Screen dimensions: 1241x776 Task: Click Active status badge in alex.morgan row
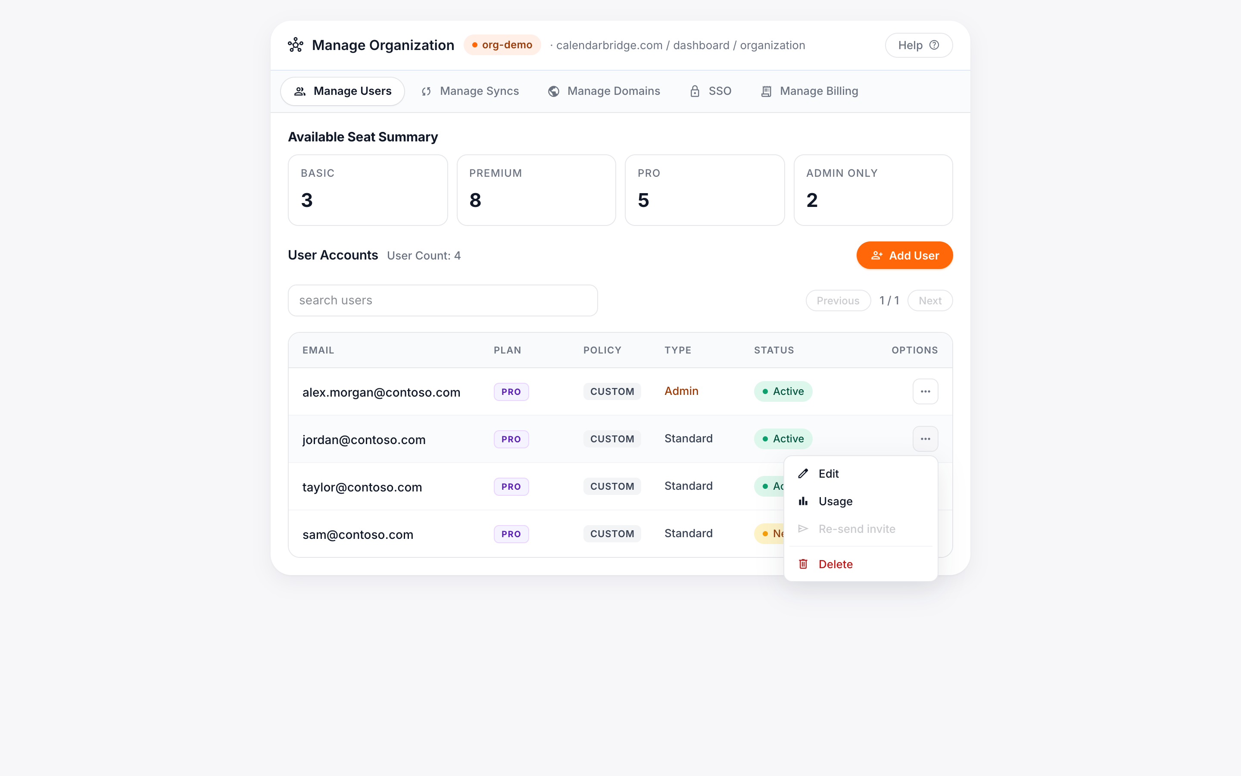(783, 391)
